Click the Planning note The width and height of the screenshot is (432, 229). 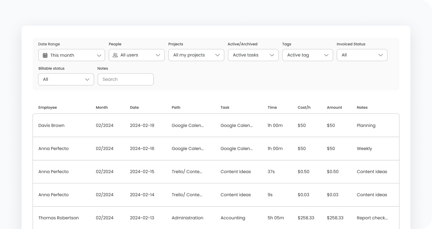click(x=366, y=125)
